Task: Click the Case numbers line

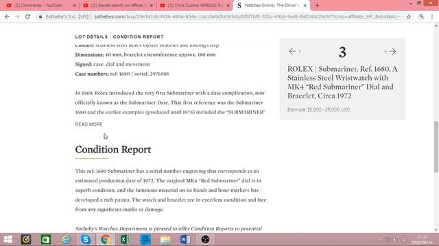Action: click(x=122, y=74)
